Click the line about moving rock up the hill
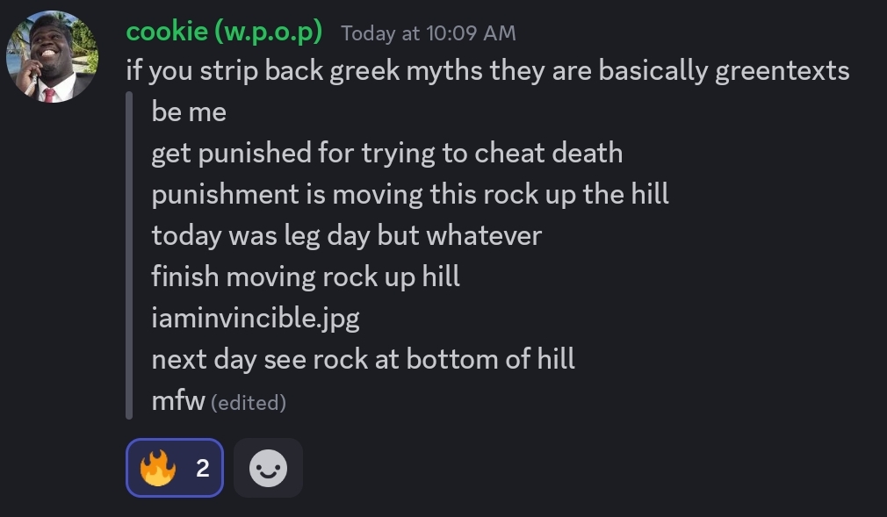The height and width of the screenshot is (517, 887). coord(410,194)
